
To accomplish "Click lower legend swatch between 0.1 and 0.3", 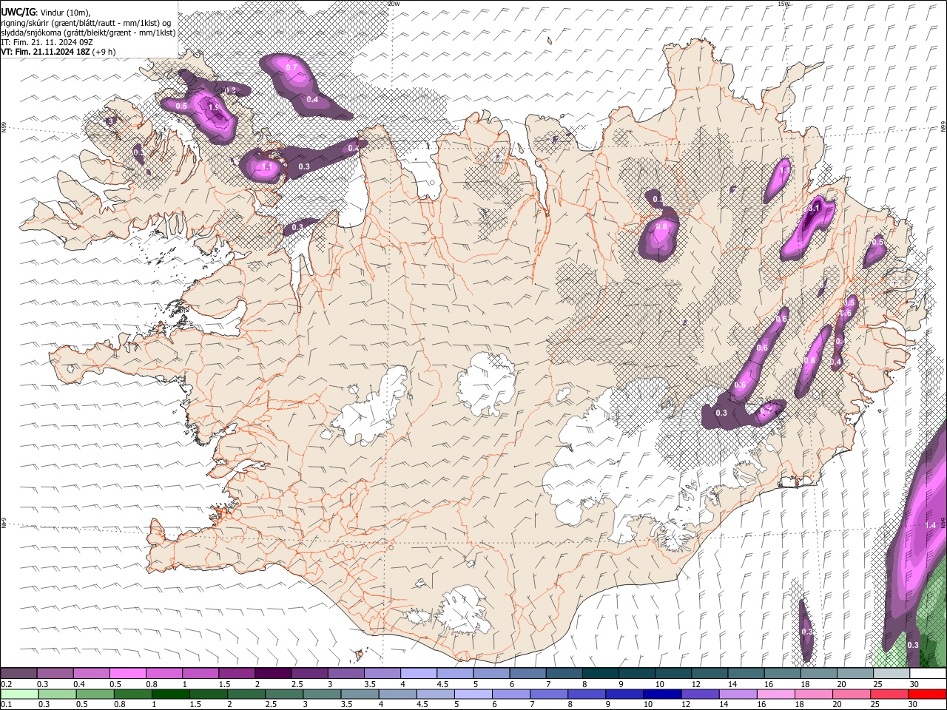I will (x=18, y=694).
